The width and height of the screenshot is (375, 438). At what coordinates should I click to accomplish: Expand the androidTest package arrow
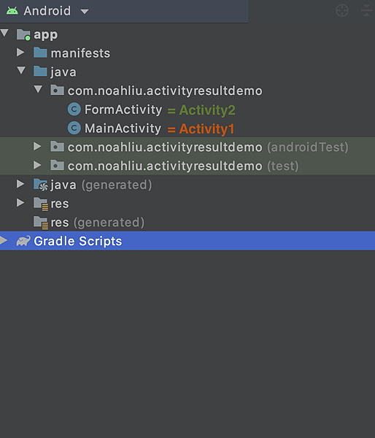pos(37,147)
